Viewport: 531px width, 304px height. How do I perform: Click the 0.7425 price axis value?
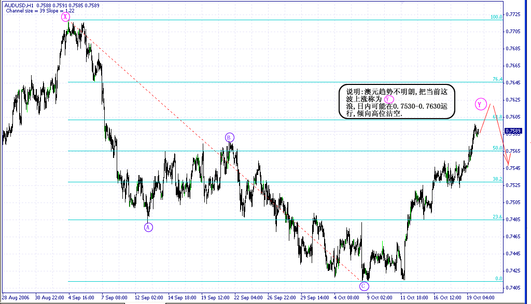tap(513, 270)
